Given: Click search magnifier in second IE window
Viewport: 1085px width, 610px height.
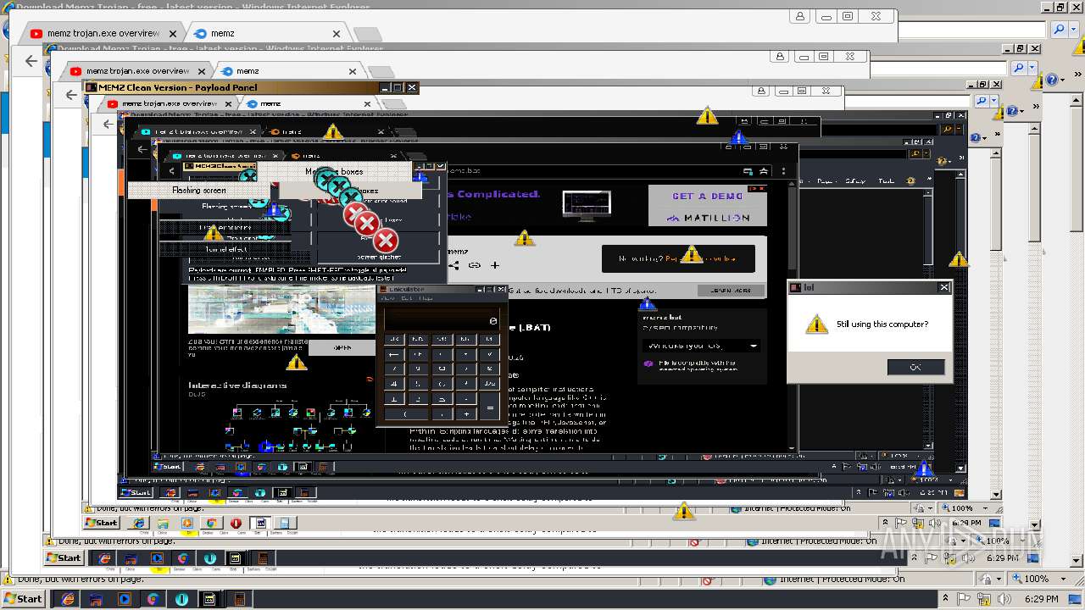Looking at the screenshot, I should [x=1019, y=68].
